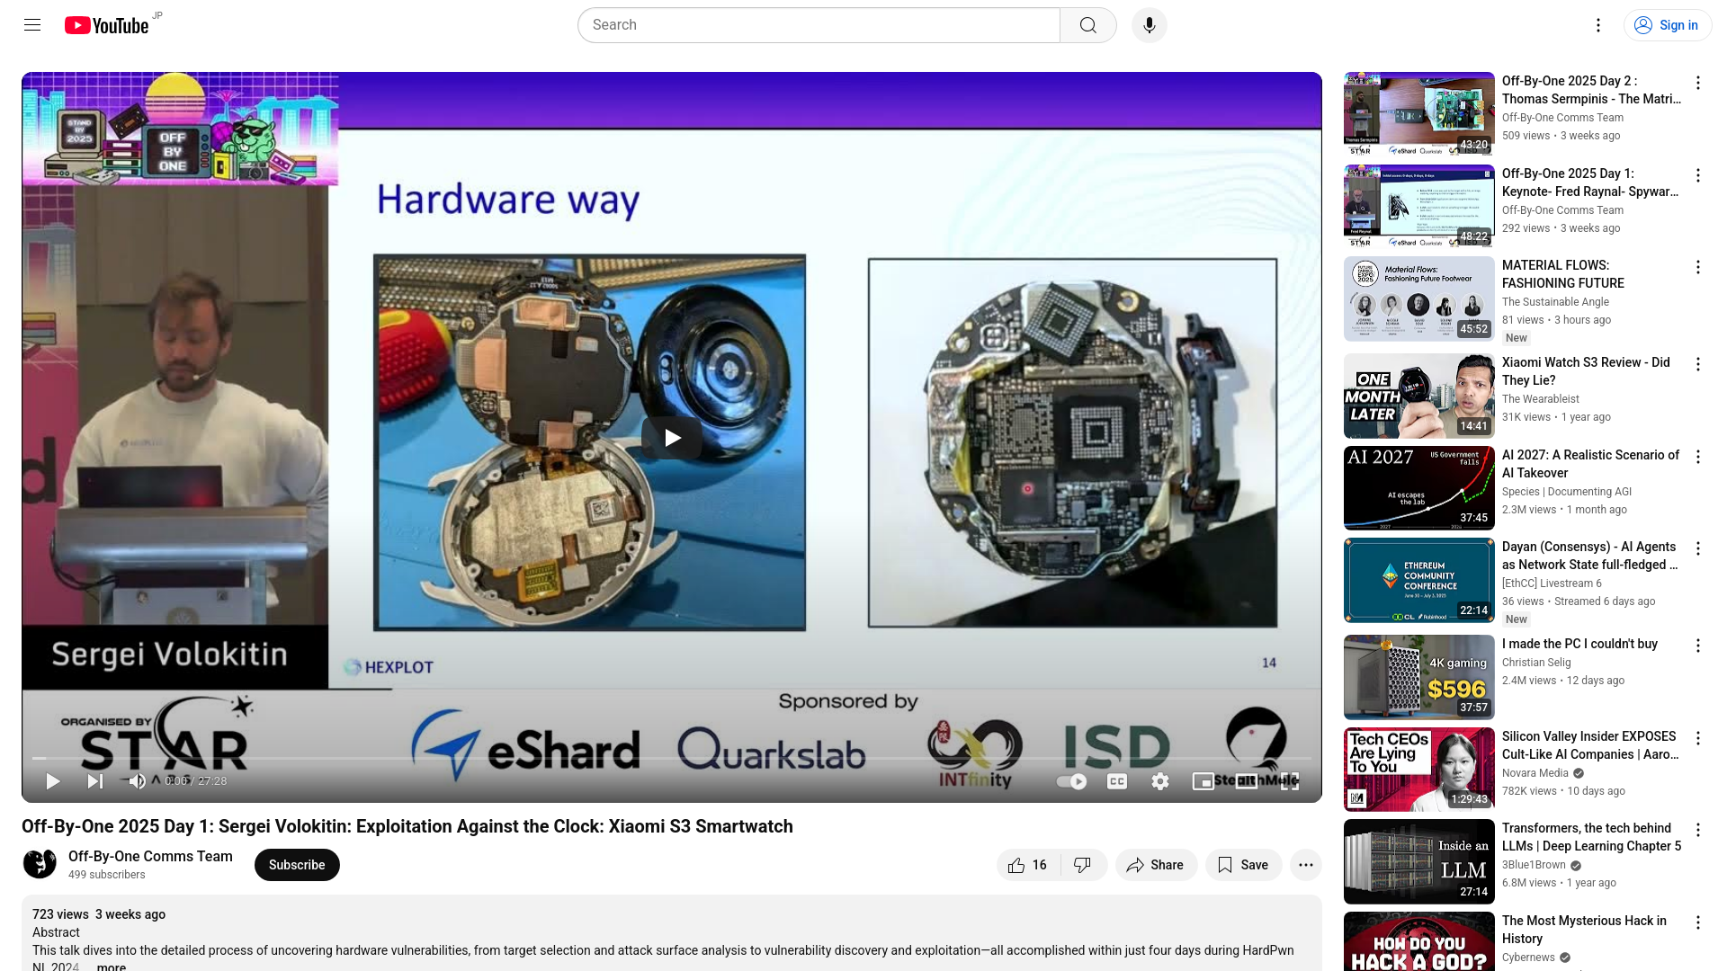1727x971 pixels.
Task: Open I made the PC thumbnail
Action: pyautogui.click(x=1418, y=677)
